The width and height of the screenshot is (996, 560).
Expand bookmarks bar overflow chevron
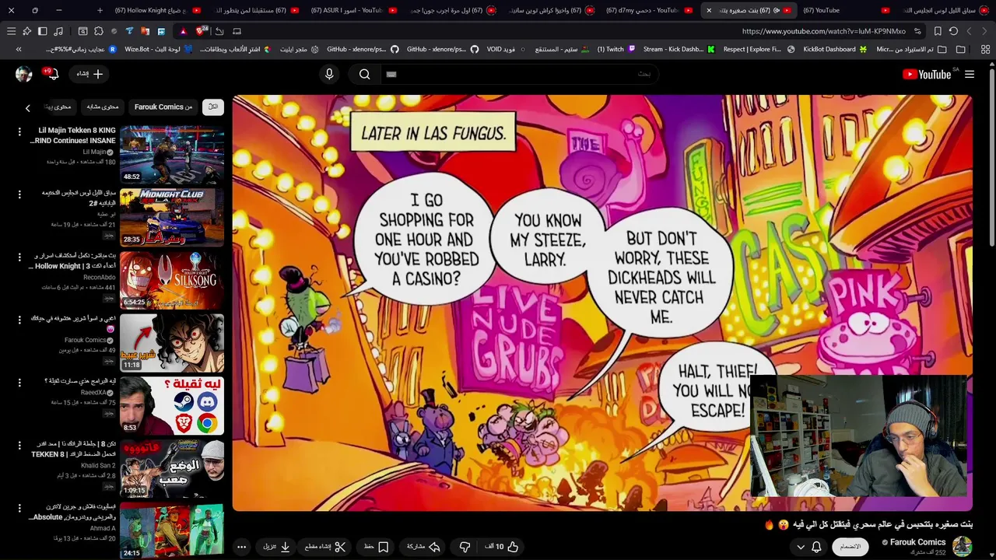coord(19,49)
